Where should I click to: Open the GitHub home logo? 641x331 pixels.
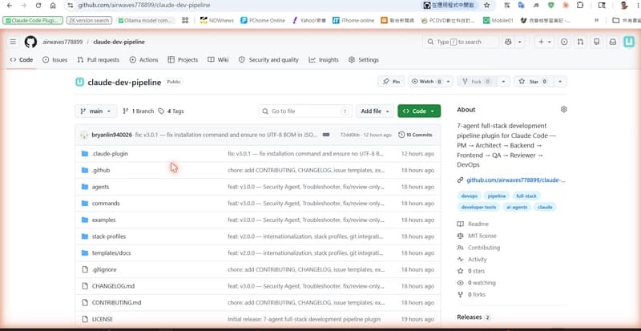point(30,42)
